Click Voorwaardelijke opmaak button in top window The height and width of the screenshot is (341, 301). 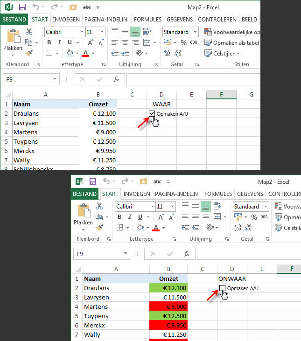click(x=232, y=32)
